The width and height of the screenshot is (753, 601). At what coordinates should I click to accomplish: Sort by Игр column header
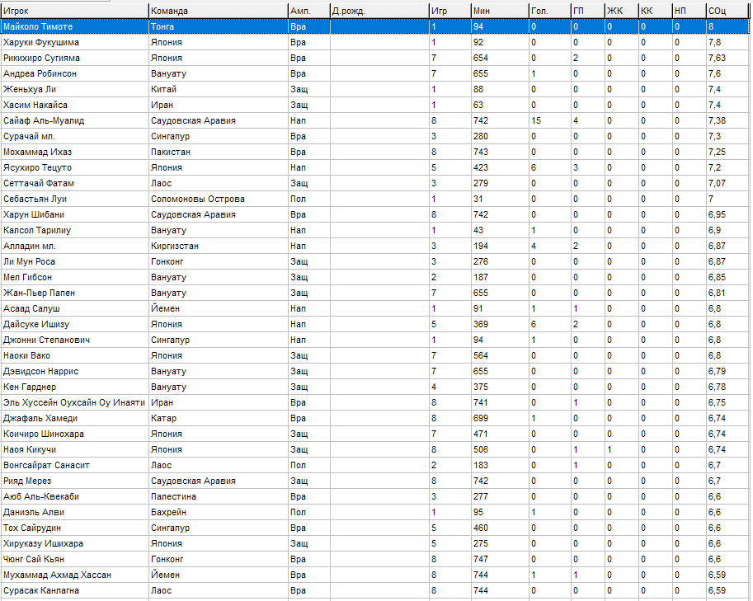tap(449, 11)
